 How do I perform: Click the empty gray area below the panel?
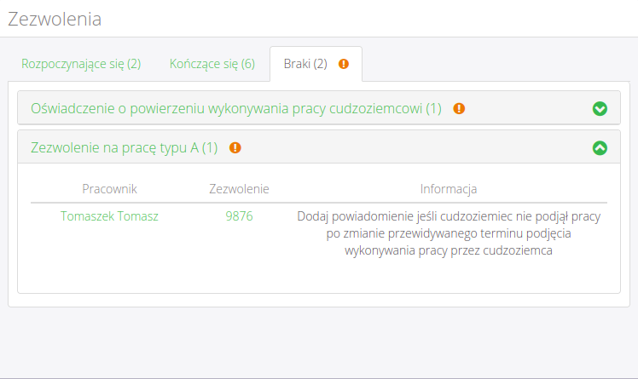(319, 341)
